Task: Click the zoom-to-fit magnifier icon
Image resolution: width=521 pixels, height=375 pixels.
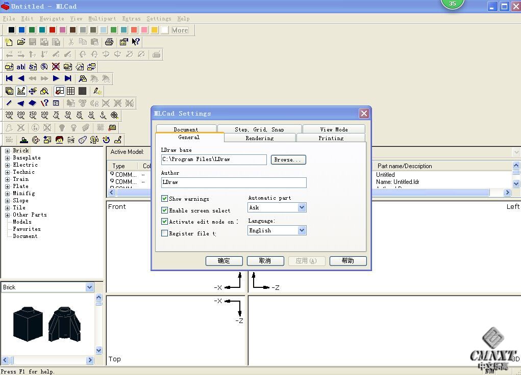Action: pos(115,115)
